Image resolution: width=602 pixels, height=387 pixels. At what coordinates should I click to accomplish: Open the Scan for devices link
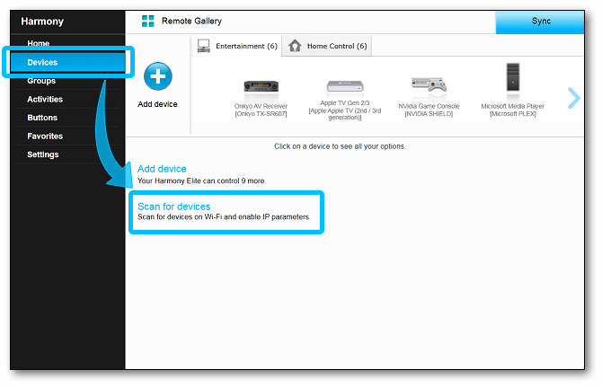coord(174,207)
